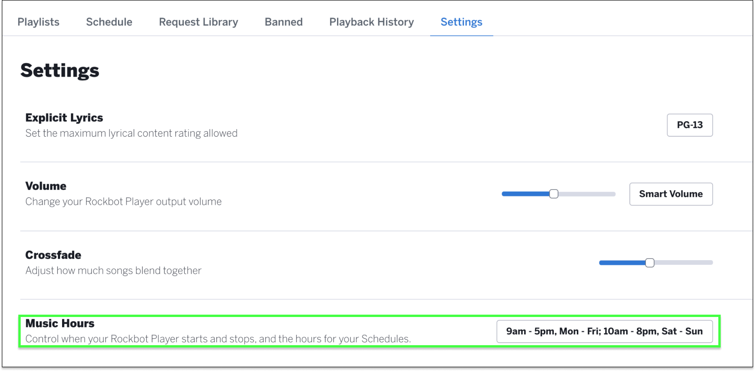Click the Crossfade slider handle
The height and width of the screenshot is (371, 755).
coord(650,263)
